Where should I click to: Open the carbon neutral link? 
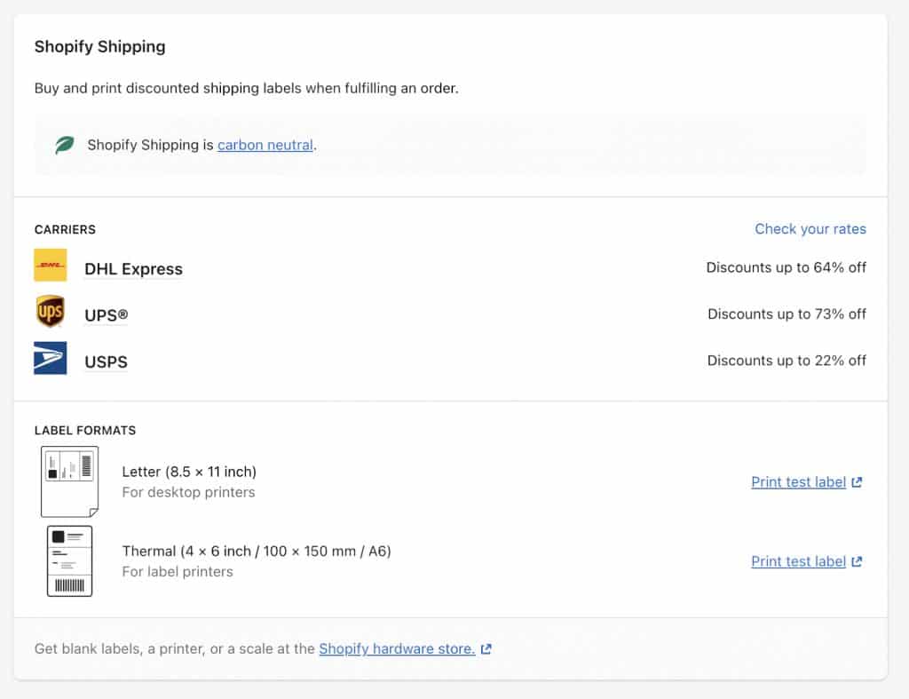click(x=265, y=145)
